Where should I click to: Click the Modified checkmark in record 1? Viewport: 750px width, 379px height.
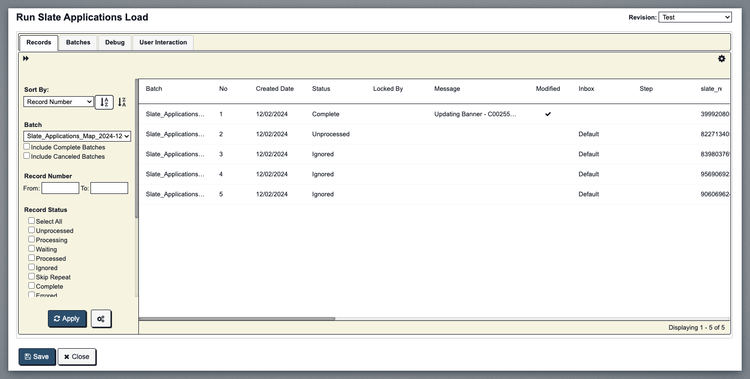[x=548, y=114]
